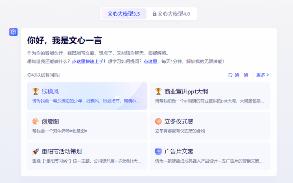Click the 文心一言 assistant avatar logo
Image resolution: width=293 pixels, height=183 pixels.
13,32
